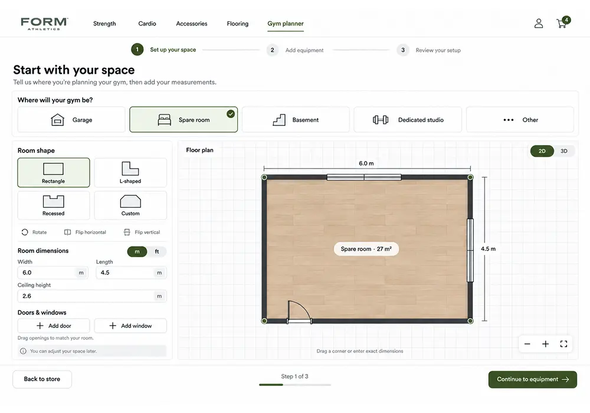Zoom in on the floor plan
590x413 pixels.
tap(545, 344)
